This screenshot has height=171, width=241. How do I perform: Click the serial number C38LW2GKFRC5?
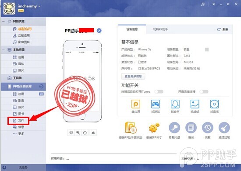click(x=149, y=69)
